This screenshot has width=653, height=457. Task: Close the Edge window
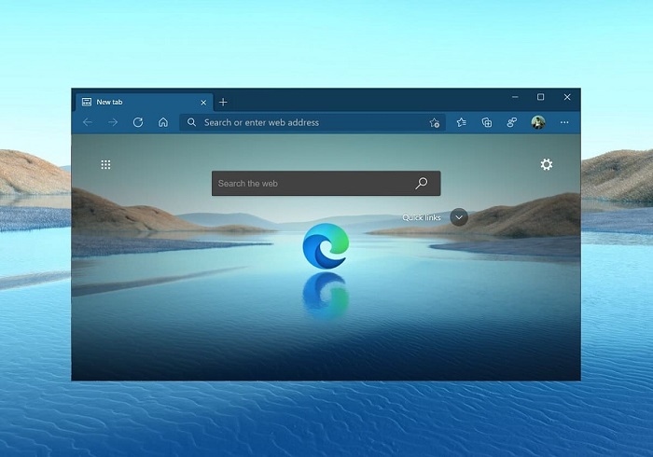pos(567,97)
